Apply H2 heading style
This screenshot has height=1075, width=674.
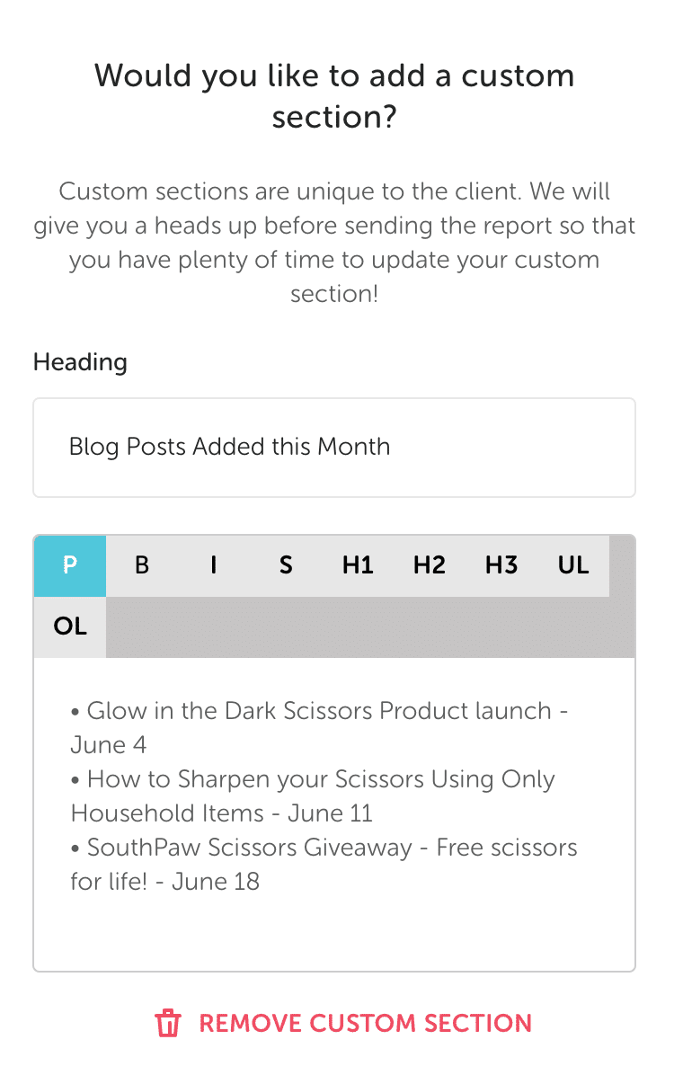(x=430, y=566)
